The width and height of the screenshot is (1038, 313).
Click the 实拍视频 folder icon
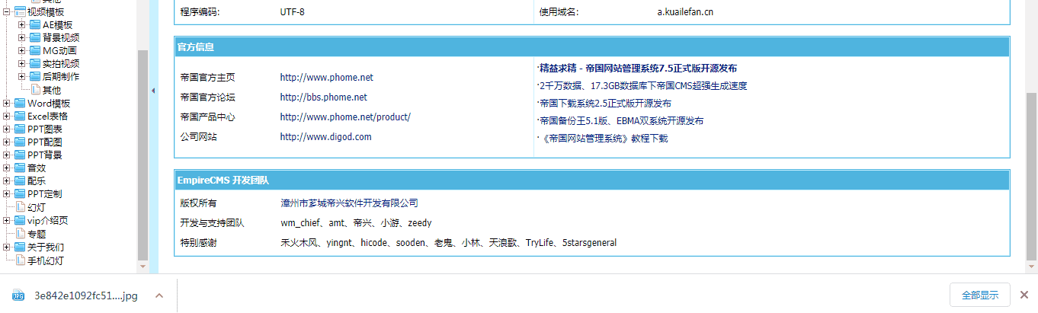point(35,63)
